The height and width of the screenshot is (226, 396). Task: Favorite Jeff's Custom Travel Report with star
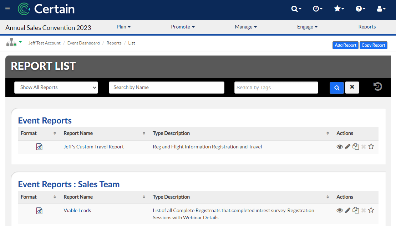(371, 146)
